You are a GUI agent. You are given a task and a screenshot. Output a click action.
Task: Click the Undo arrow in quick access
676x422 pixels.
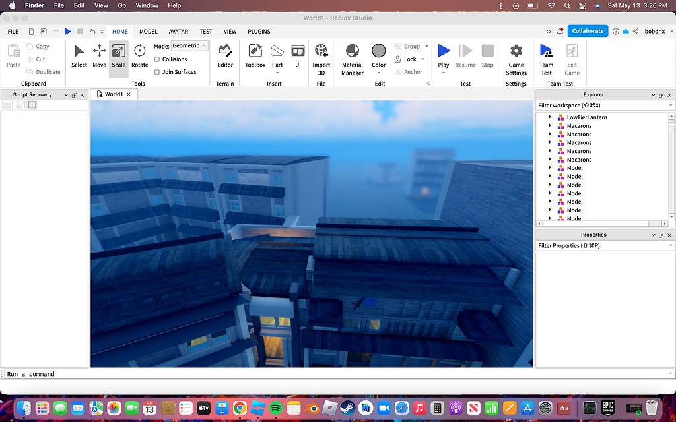coord(92,32)
